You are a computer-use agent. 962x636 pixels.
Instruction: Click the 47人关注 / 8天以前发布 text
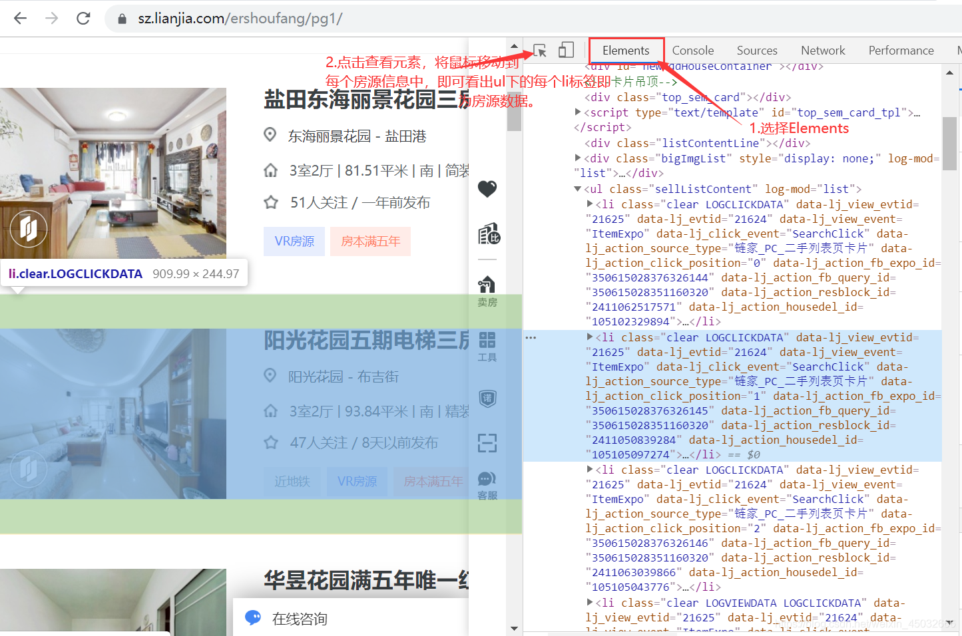pos(364,442)
